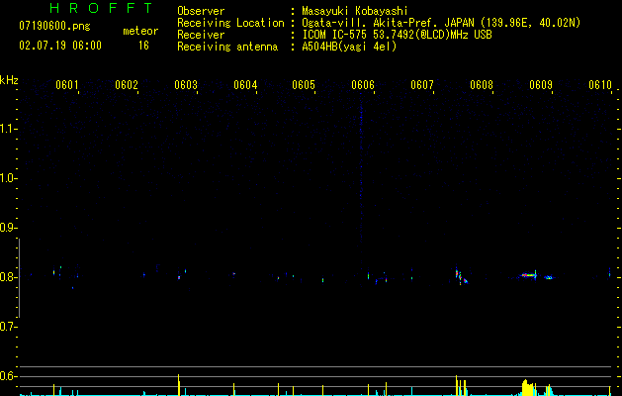622x396 pixels.
Task: Click the 0603 time marker
Action: point(186,84)
